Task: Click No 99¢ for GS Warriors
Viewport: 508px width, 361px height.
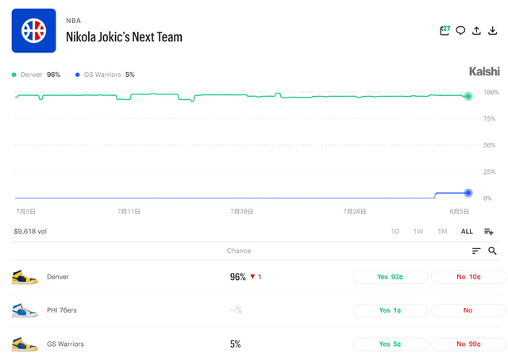Action: pos(468,344)
